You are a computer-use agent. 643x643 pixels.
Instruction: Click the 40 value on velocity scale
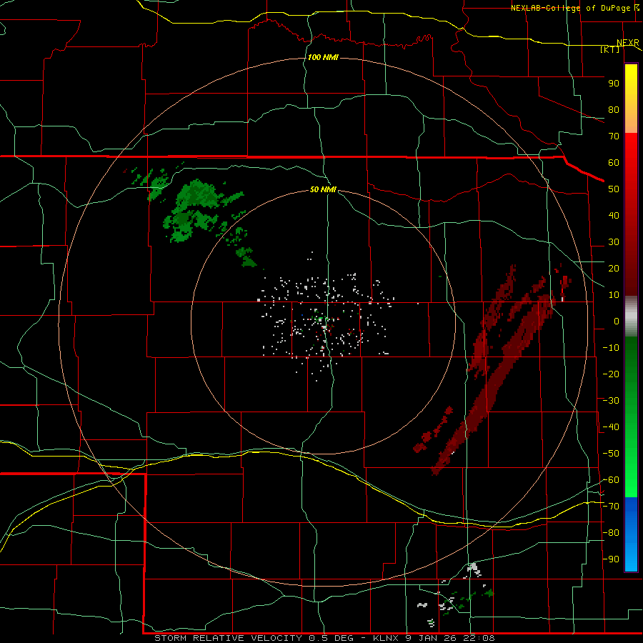614,215
